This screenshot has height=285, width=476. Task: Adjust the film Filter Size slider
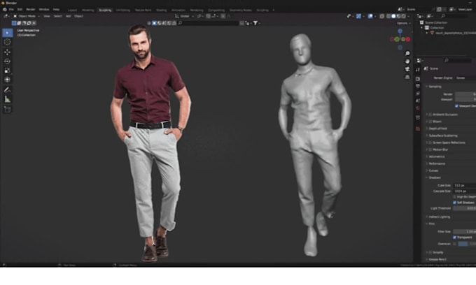tap(465, 231)
